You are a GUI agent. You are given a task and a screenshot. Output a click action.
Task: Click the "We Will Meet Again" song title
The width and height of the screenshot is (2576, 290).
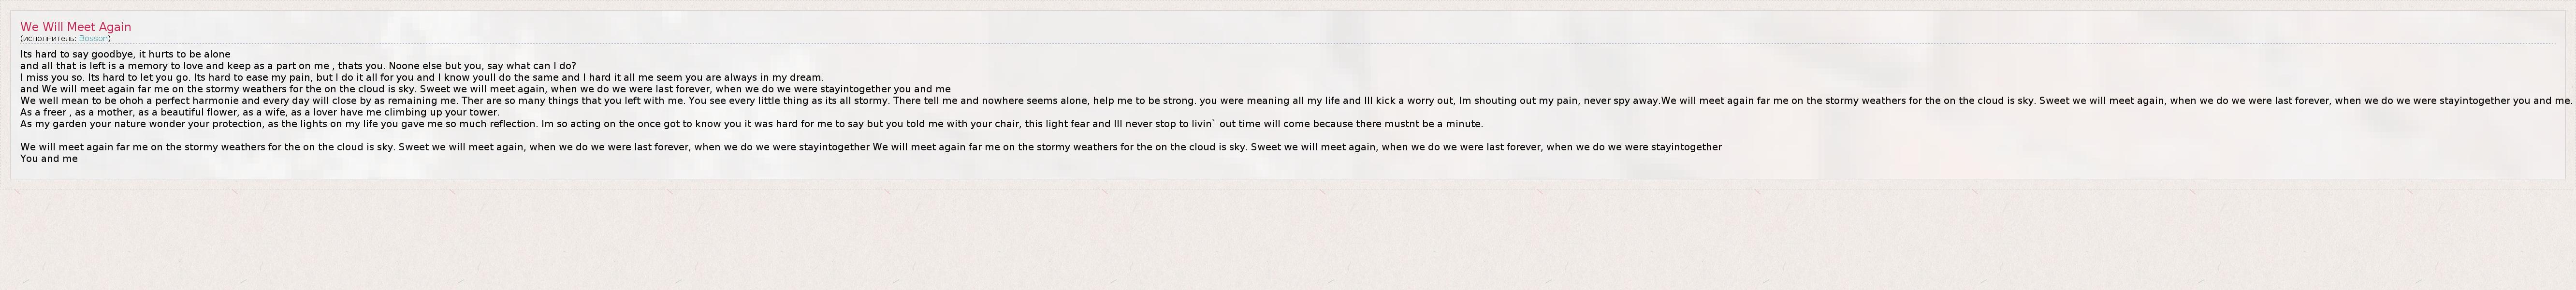click(75, 27)
